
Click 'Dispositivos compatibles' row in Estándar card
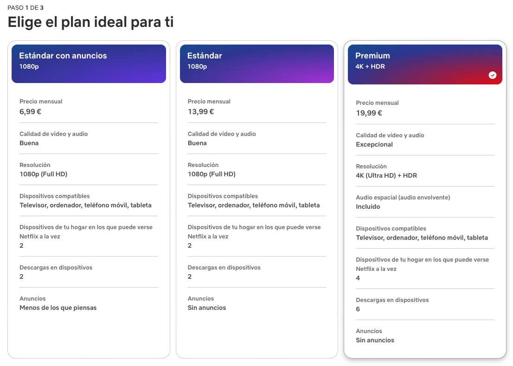point(257,200)
